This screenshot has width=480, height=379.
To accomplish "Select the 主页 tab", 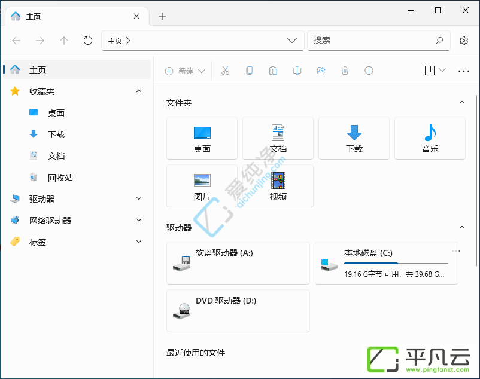I will [x=77, y=16].
